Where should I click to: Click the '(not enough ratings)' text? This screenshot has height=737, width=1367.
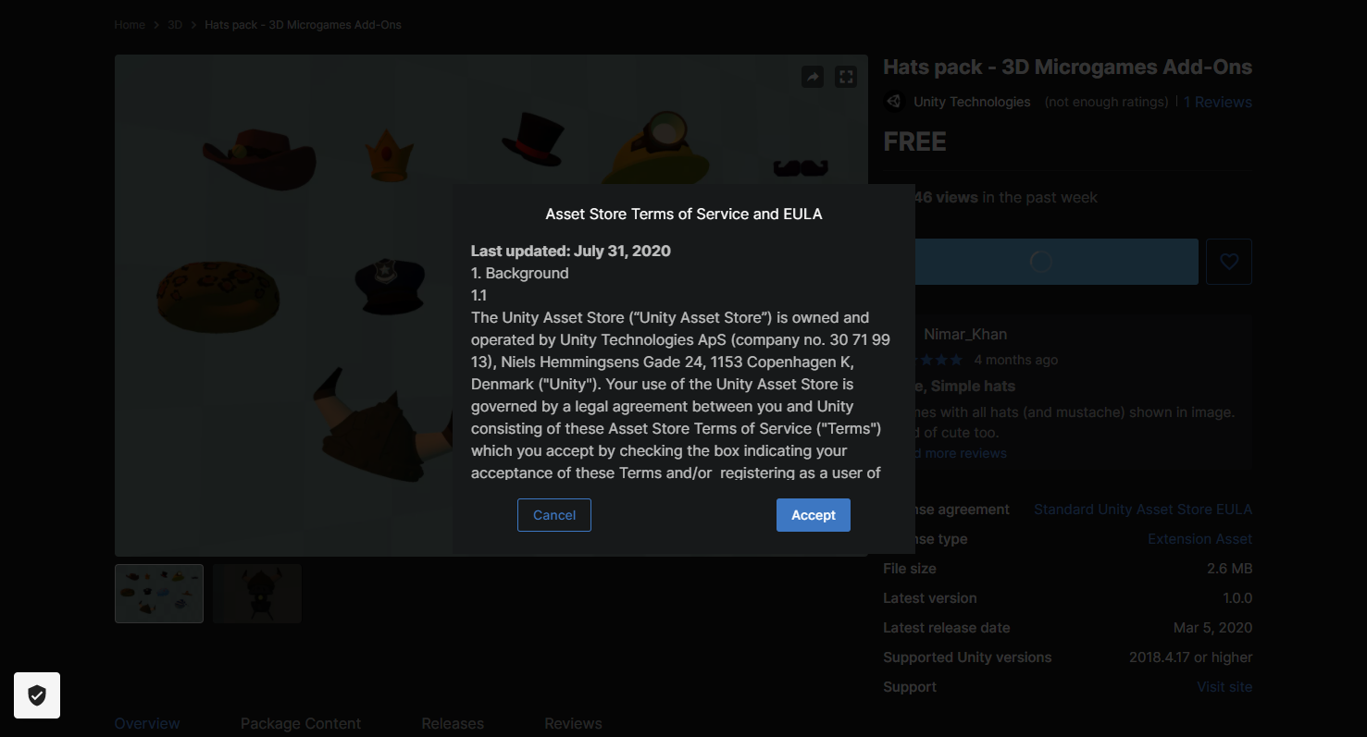pos(1106,102)
